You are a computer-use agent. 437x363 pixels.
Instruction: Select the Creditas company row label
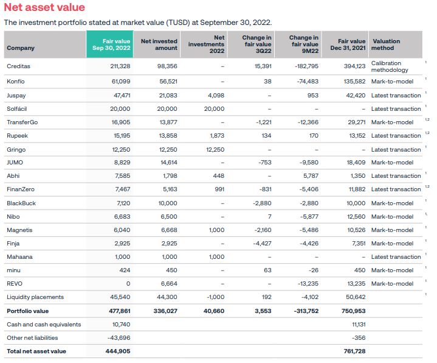point(19,66)
